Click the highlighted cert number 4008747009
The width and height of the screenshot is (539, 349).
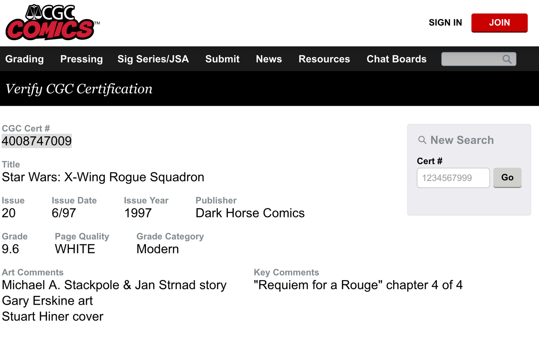[37, 141]
